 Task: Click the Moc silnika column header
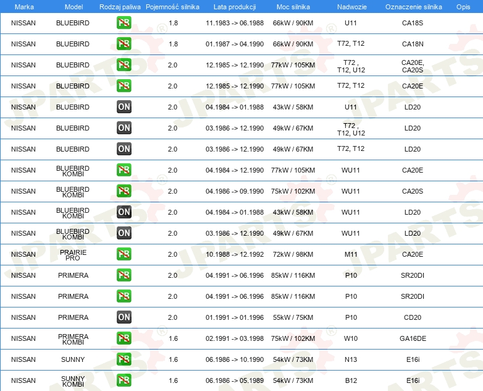(x=293, y=7)
